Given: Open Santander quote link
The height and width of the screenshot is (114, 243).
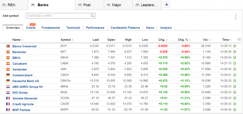Looking at the screenshot, I should coord(20,69).
